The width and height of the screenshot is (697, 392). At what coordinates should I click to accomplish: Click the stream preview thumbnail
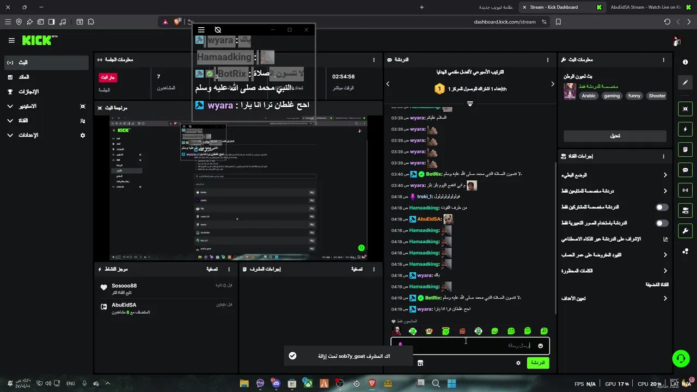pyautogui.click(x=238, y=188)
